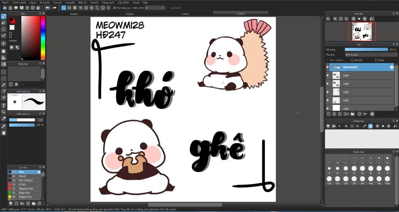Toggle the Bảo vệ alpha checkbox

328,60
